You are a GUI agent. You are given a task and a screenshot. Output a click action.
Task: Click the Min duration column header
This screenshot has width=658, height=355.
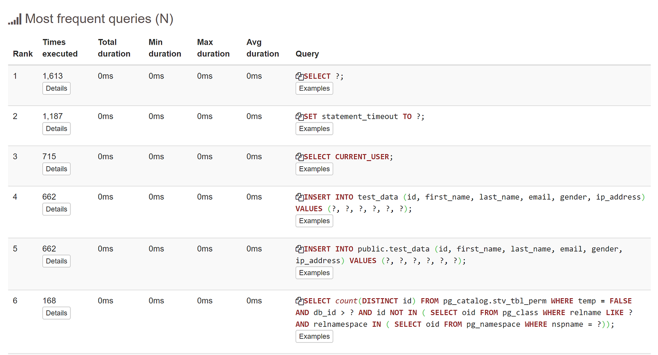pyautogui.click(x=165, y=48)
